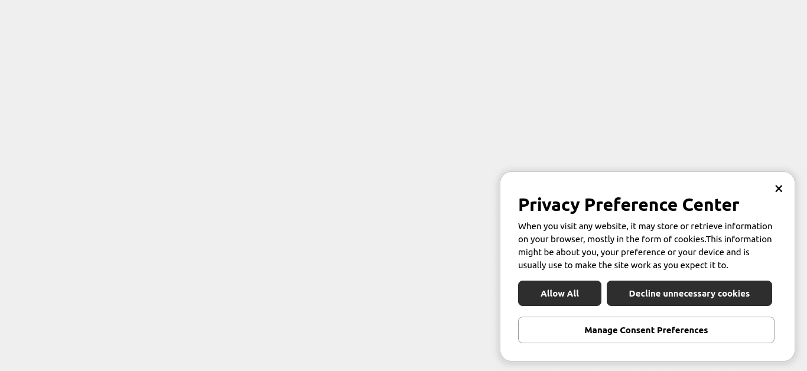Grant full cookie consent using Allow All

559,294
